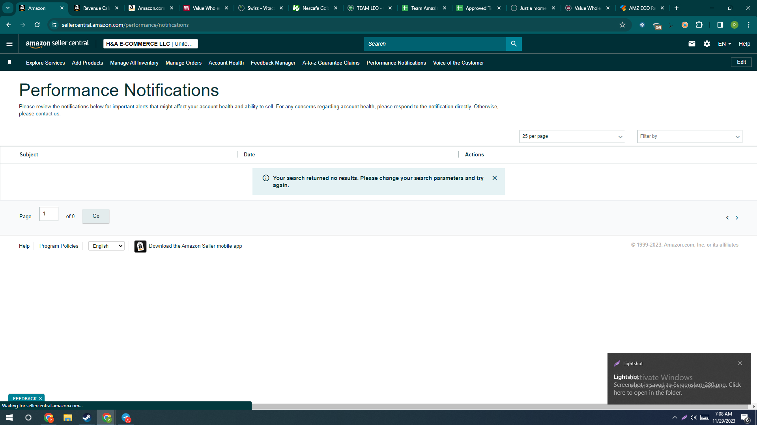The image size is (757, 425).
Task: Open footer Program Policies link
Action: click(59, 246)
